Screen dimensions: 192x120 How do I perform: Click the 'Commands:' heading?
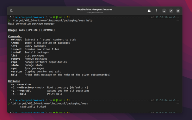pyautogui.click(x=15, y=36)
